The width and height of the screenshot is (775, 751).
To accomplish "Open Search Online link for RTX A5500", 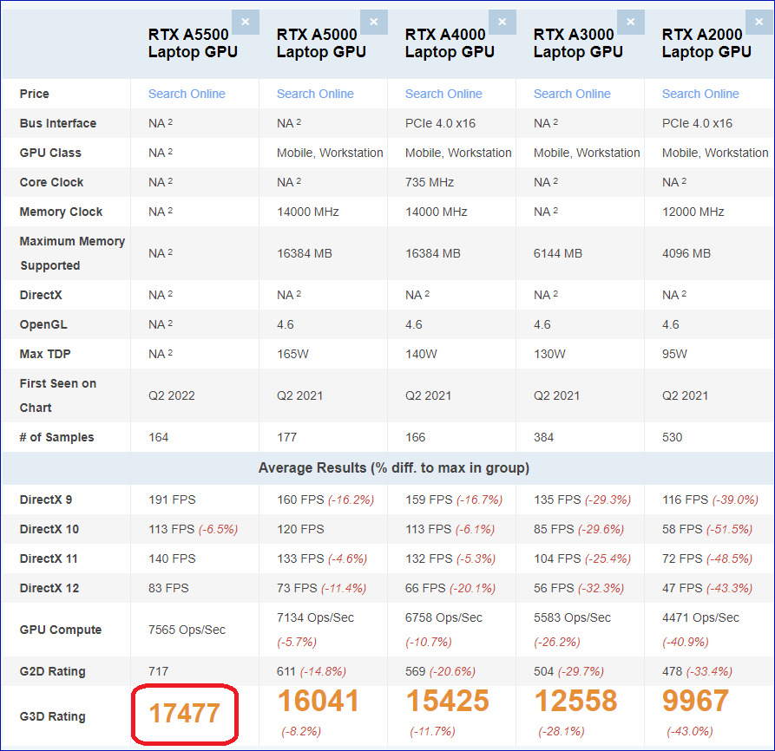I will tap(187, 94).
